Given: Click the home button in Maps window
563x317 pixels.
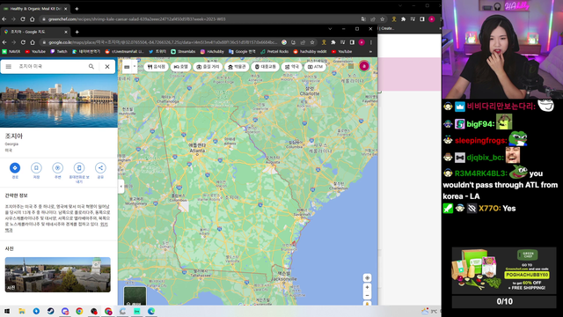Looking at the screenshot, I should coord(33,42).
